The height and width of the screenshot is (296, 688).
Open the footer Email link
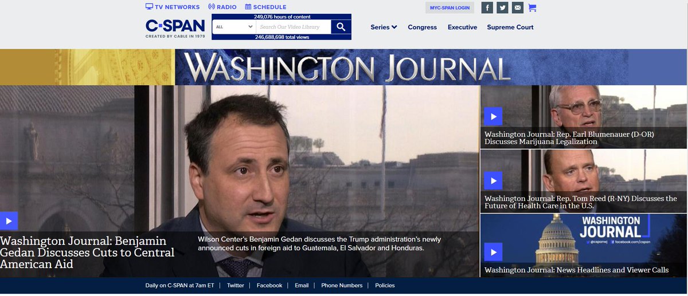[302, 285]
